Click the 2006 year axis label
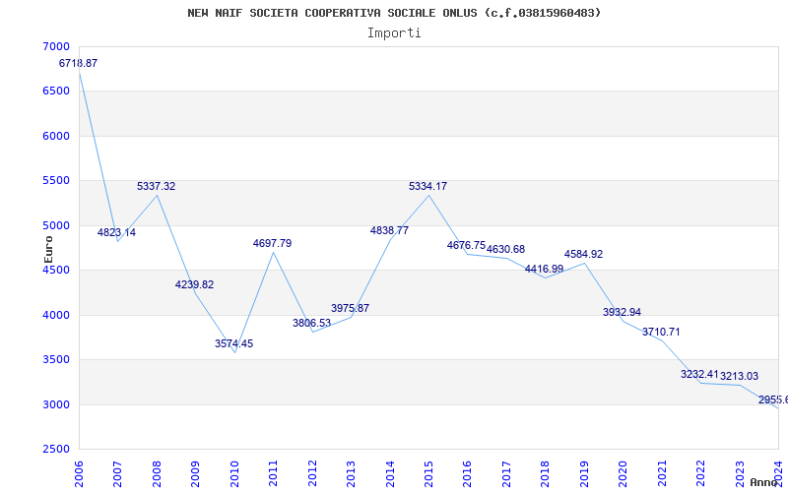 [x=79, y=474]
